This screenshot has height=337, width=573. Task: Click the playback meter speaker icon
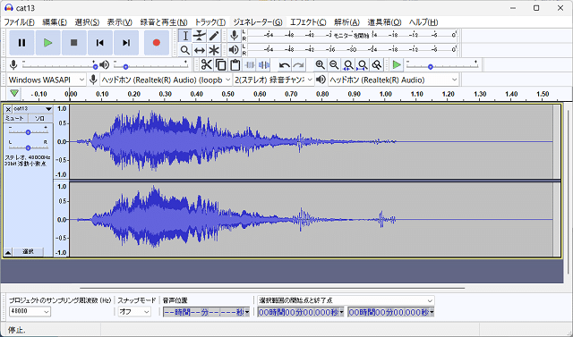pos(234,49)
